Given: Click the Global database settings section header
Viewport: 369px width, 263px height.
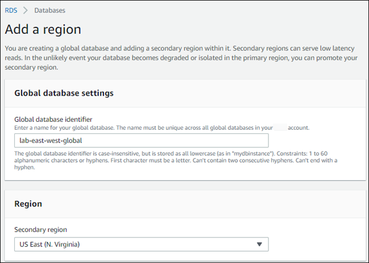Looking at the screenshot, I should pyautogui.click(x=64, y=93).
